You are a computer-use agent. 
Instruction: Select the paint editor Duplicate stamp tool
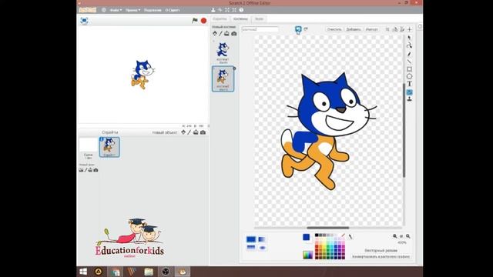[409, 99]
